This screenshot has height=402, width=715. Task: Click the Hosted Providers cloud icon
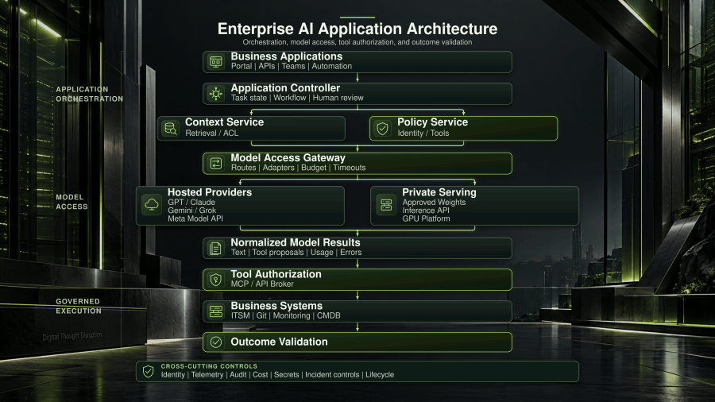click(x=152, y=205)
